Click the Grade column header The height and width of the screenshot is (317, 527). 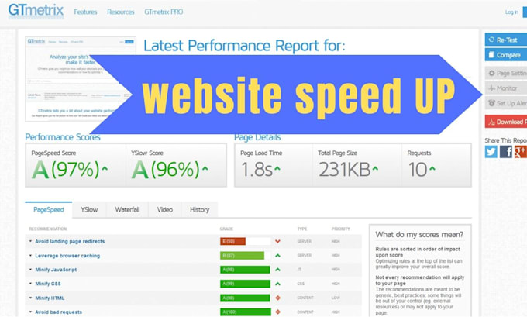coord(226,229)
